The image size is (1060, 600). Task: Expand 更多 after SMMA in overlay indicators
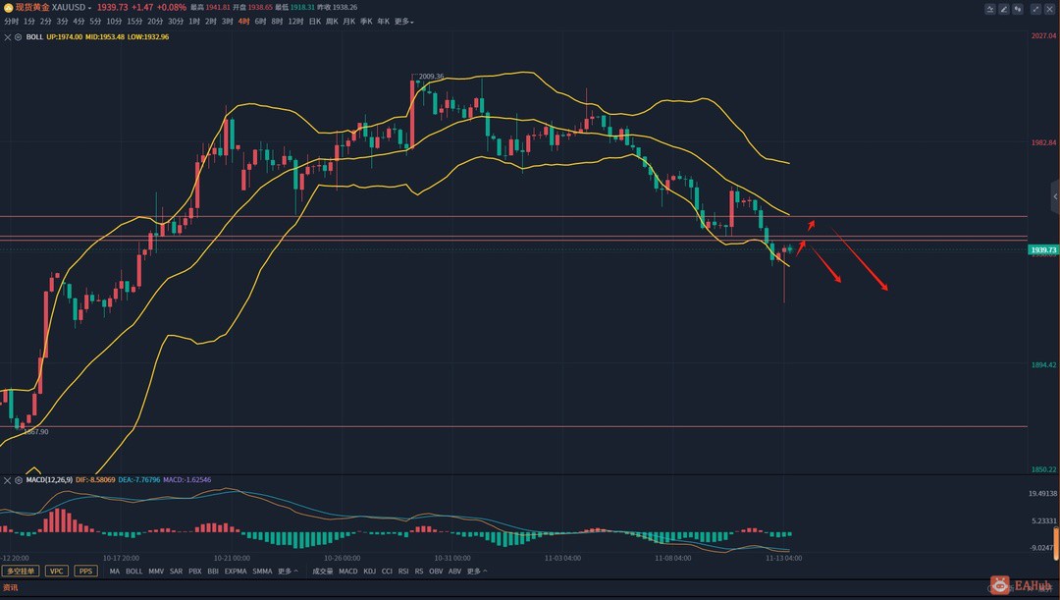tap(288, 572)
